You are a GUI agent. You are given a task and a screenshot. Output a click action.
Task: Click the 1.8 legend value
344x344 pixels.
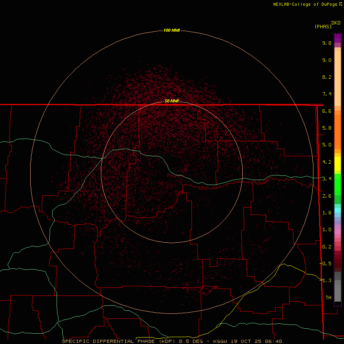[327, 213]
